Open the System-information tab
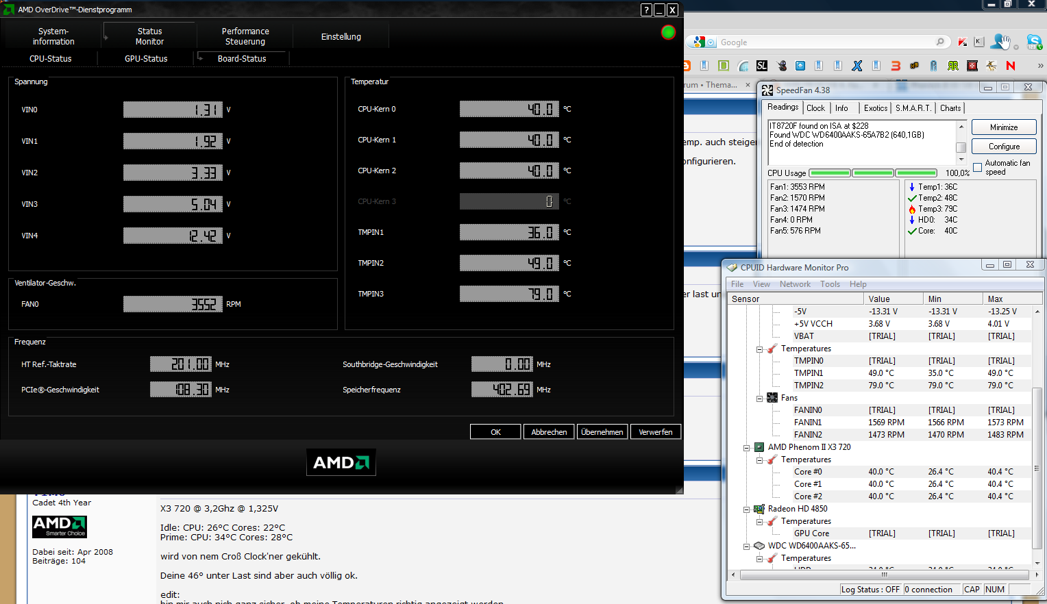1047x604 pixels. click(53, 36)
